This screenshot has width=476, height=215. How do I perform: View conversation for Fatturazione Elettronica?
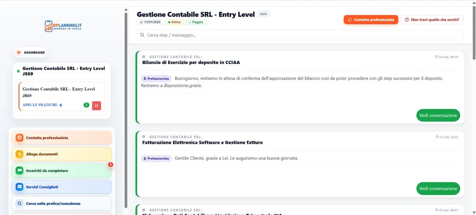[x=438, y=189]
